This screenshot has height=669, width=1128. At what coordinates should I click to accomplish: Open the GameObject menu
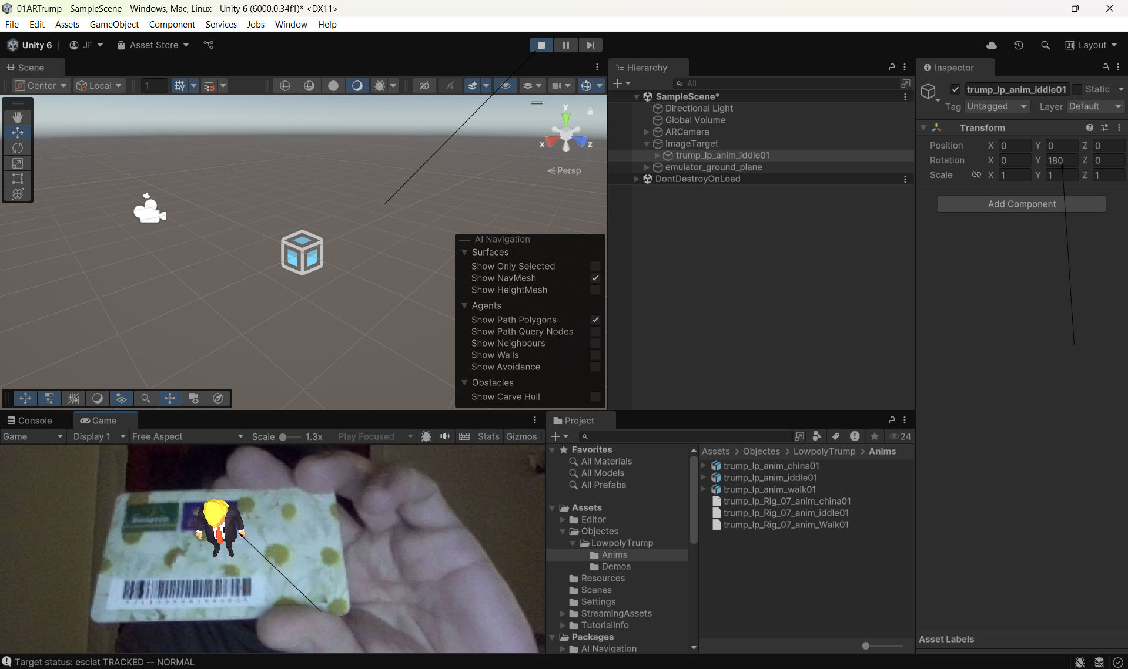(114, 24)
